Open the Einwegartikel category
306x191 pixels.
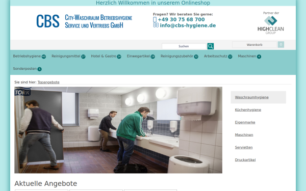(x=141, y=57)
